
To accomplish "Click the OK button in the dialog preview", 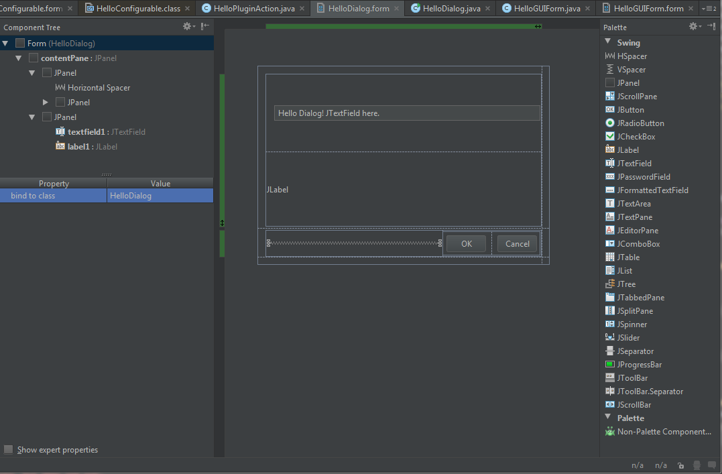I will [466, 243].
